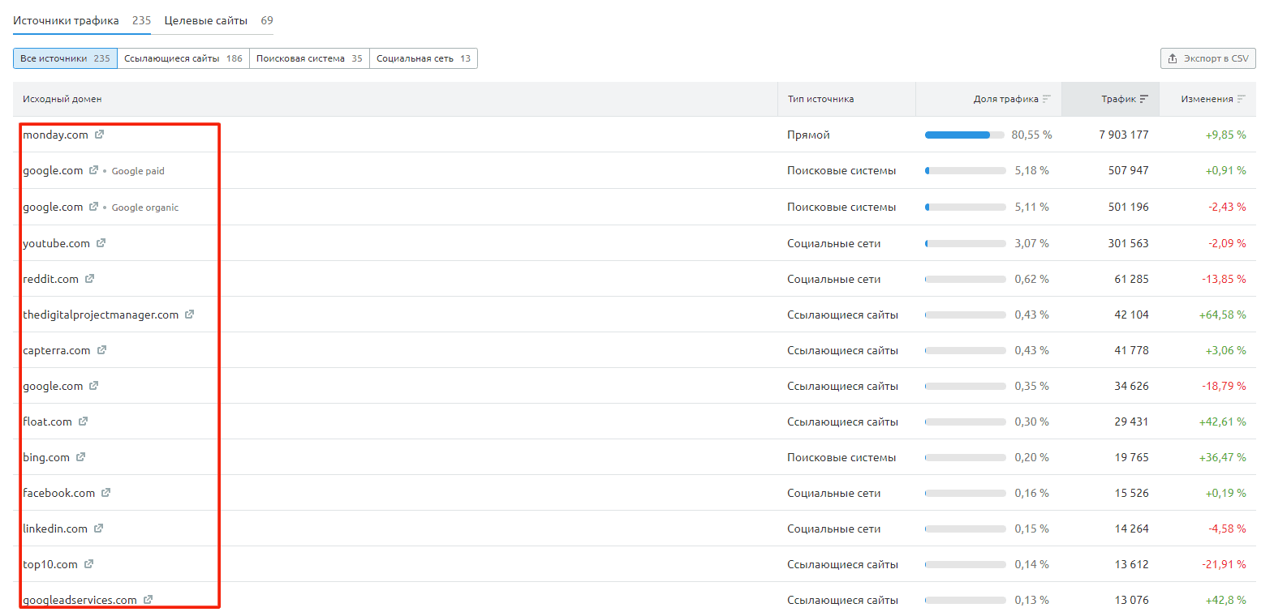Filter by Поисковая система sources
1274x612 pixels.
point(309,58)
